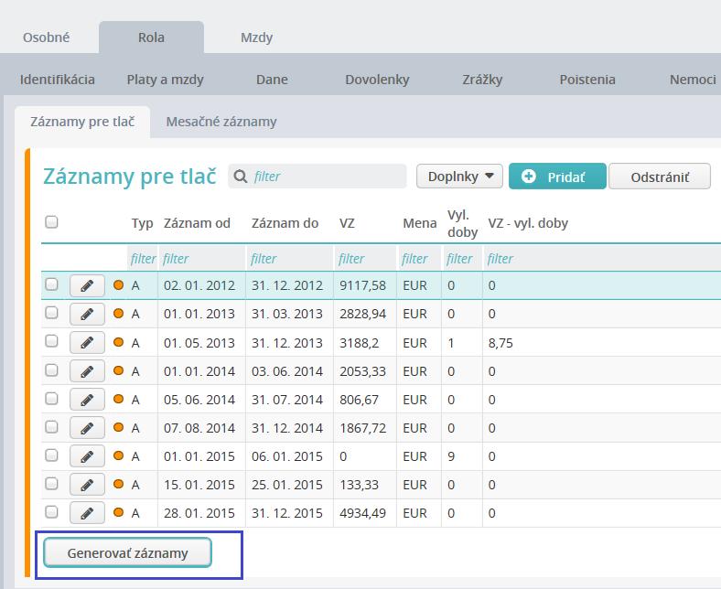The height and width of the screenshot is (589, 721).
Task: Click the end date 03. 06. 2014
Action: pos(287,371)
